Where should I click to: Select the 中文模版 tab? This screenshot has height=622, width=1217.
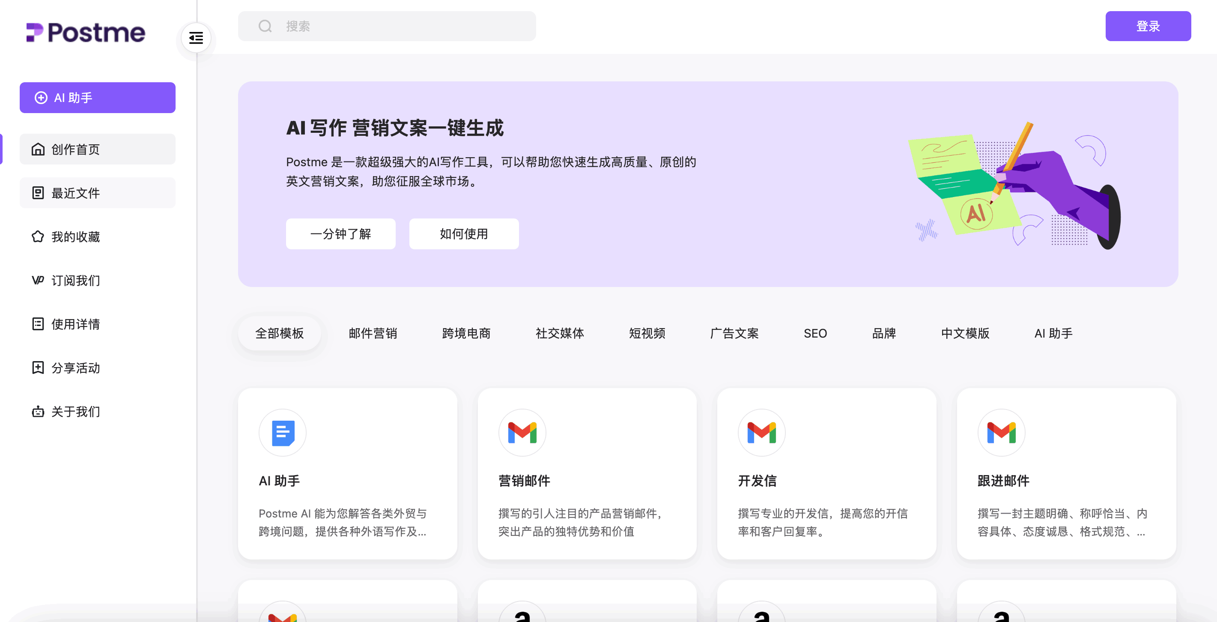click(965, 333)
